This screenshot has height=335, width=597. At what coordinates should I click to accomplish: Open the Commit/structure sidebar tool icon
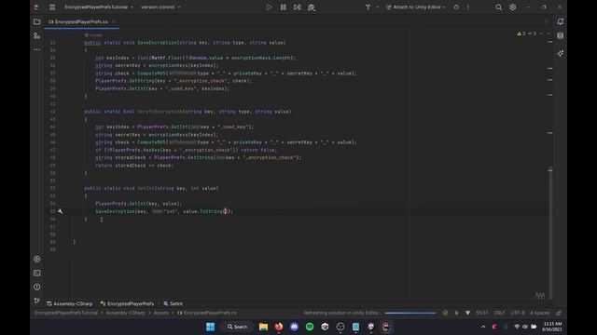(37, 35)
